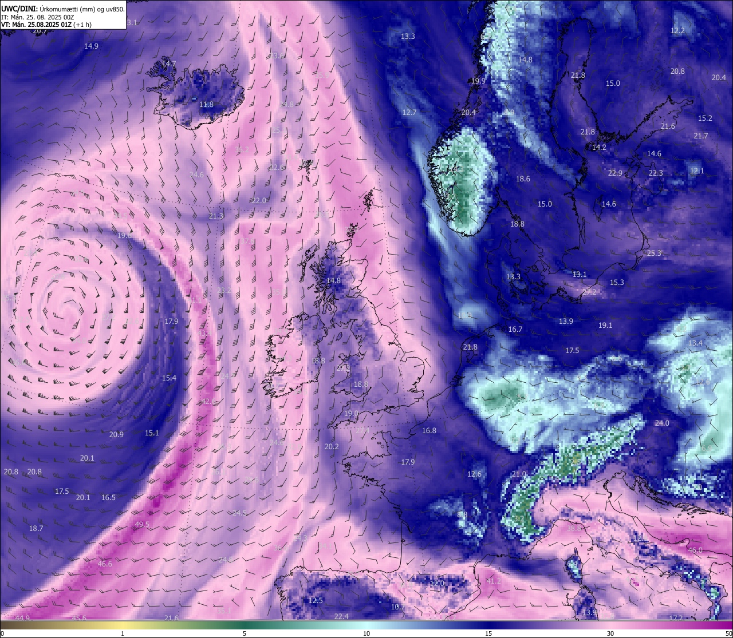Click the 49.5 value in the Atlantic band
This screenshot has height=638, width=733.
(142, 525)
